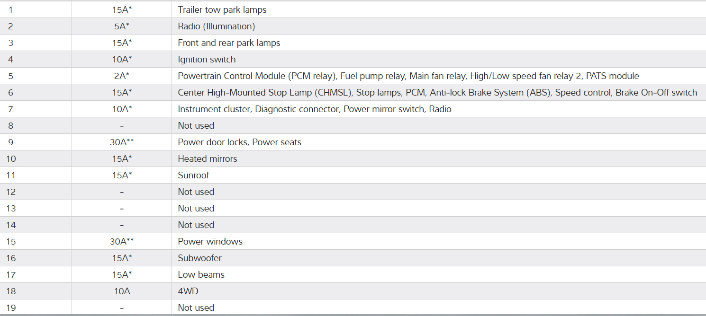Click fuse number 12 in first column
Screen dimensions: 706x316
click(11, 192)
